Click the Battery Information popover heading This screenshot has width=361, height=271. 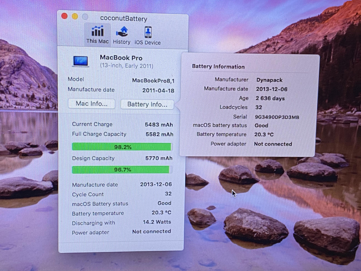(x=218, y=67)
